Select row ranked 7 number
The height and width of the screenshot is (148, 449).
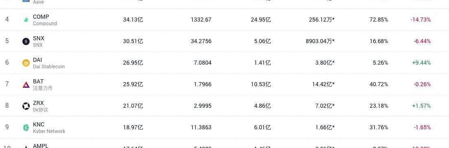pos(7,84)
